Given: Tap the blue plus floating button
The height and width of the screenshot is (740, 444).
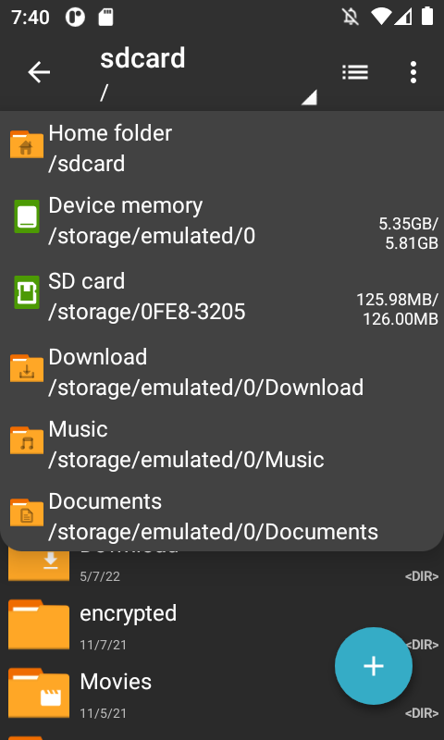Looking at the screenshot, I should coord(373,666).
